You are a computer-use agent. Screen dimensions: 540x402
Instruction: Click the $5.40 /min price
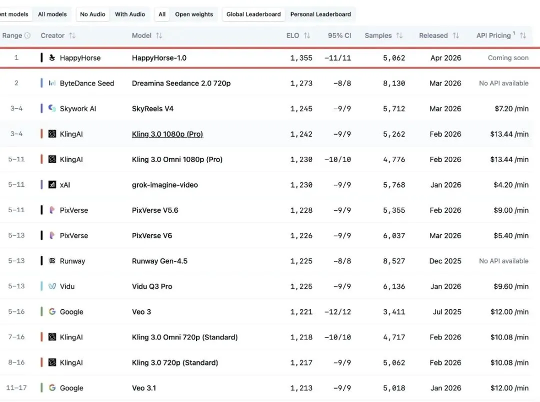point(511,235)
